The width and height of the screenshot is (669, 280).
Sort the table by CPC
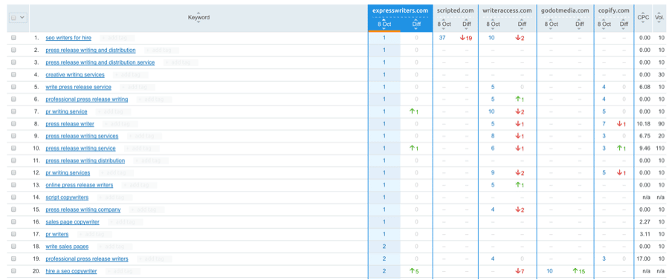643,18
